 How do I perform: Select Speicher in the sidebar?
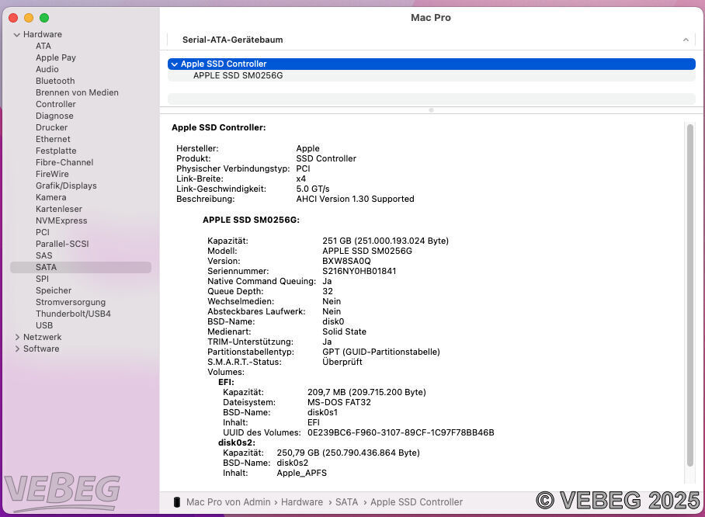(54, 290)
